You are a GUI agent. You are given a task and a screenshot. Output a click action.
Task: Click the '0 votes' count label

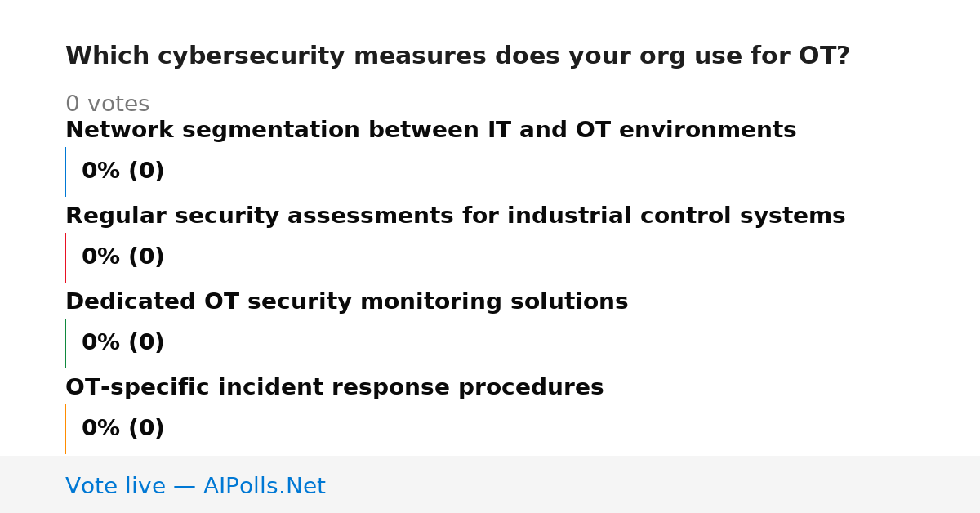point(107,105)
